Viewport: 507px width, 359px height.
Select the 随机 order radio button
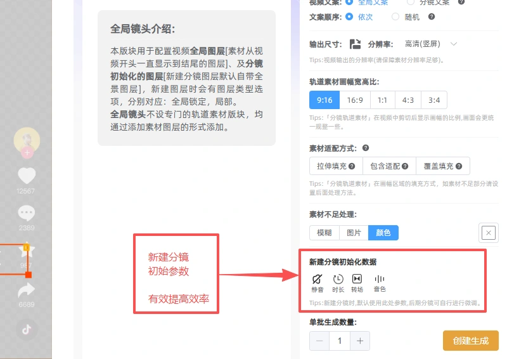click(395, 16)
